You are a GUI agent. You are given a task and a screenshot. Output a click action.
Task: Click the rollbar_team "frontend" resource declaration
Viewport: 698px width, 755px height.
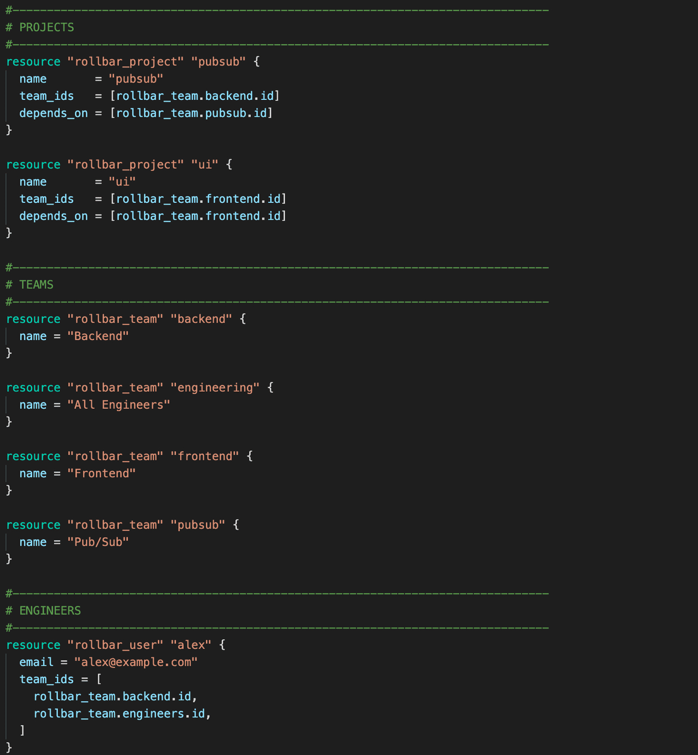coord(129,456)
